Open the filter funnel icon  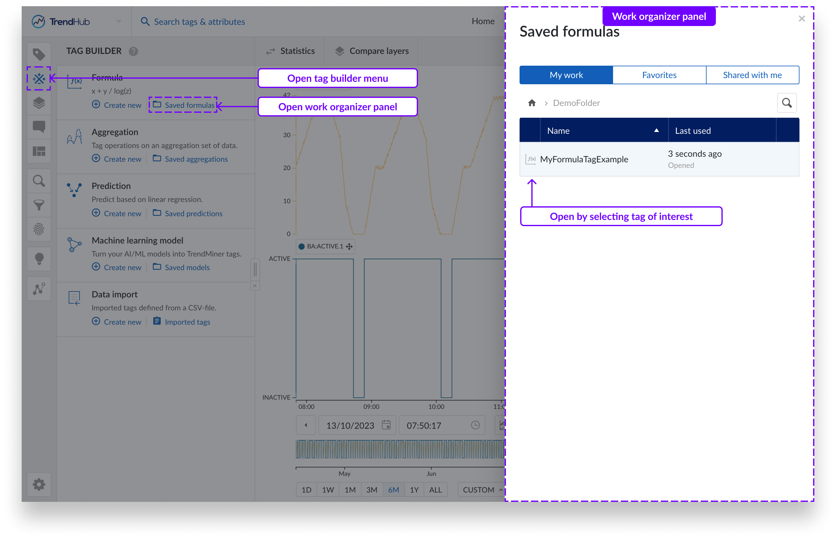39,205
